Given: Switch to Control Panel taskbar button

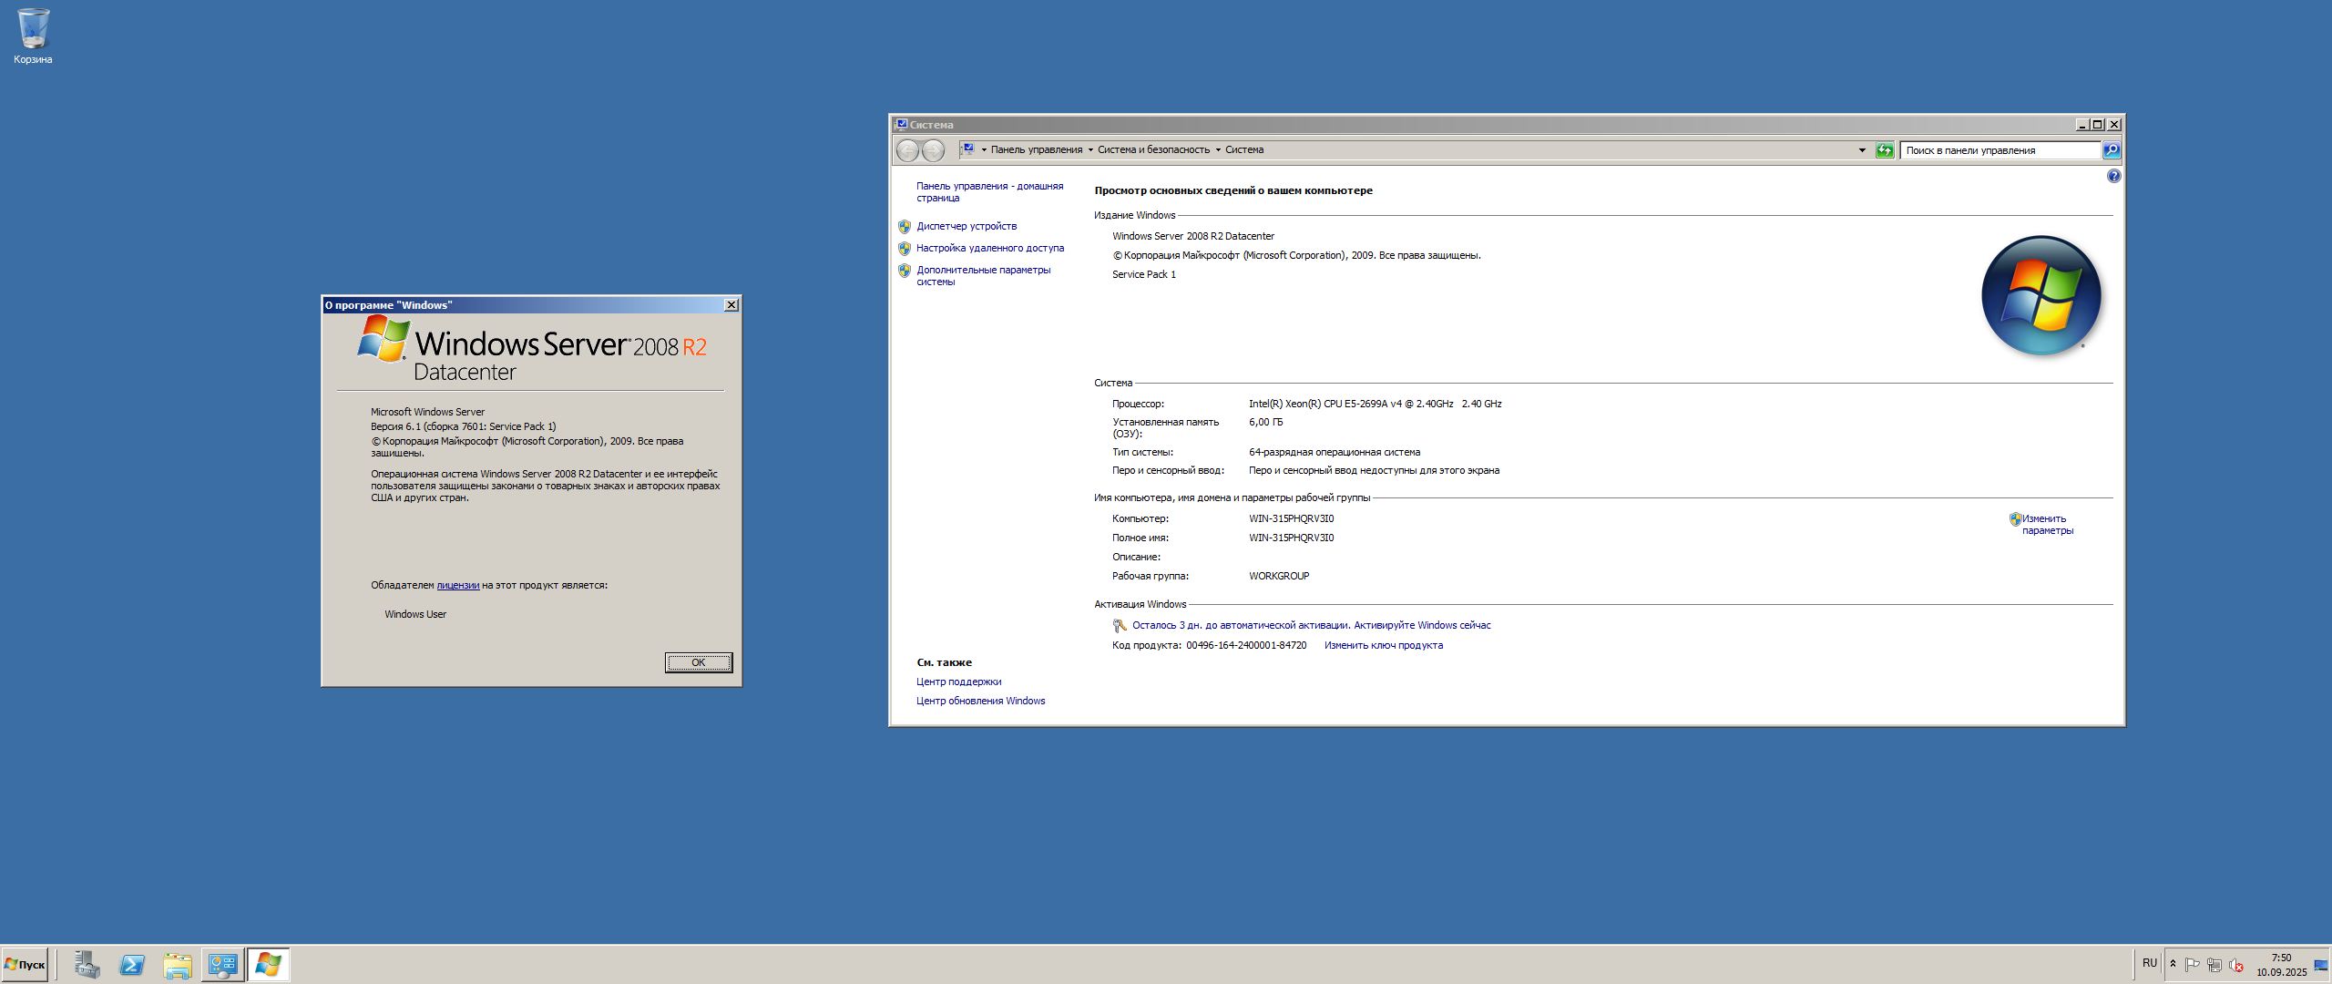Looking at the screenshot, I should click(223, 964).
